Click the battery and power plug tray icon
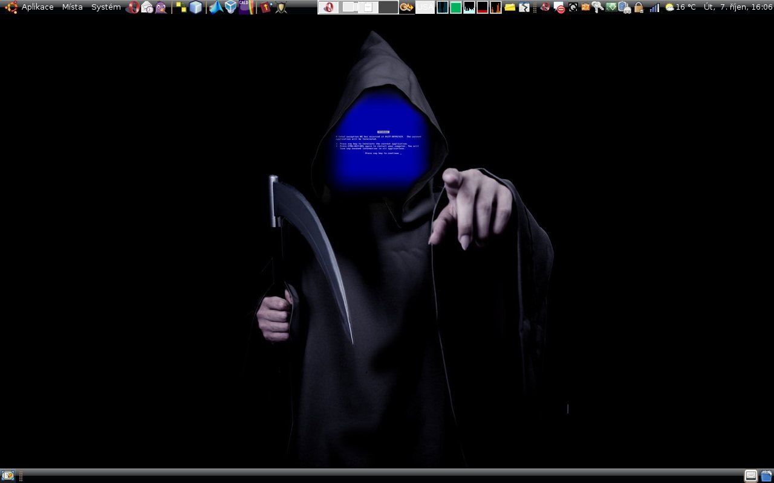The height and width of the screenshot is (483, 774). tap(625, 8)
